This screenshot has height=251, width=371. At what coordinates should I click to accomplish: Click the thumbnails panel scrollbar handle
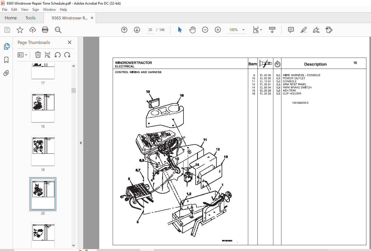[x=73, y=90]
